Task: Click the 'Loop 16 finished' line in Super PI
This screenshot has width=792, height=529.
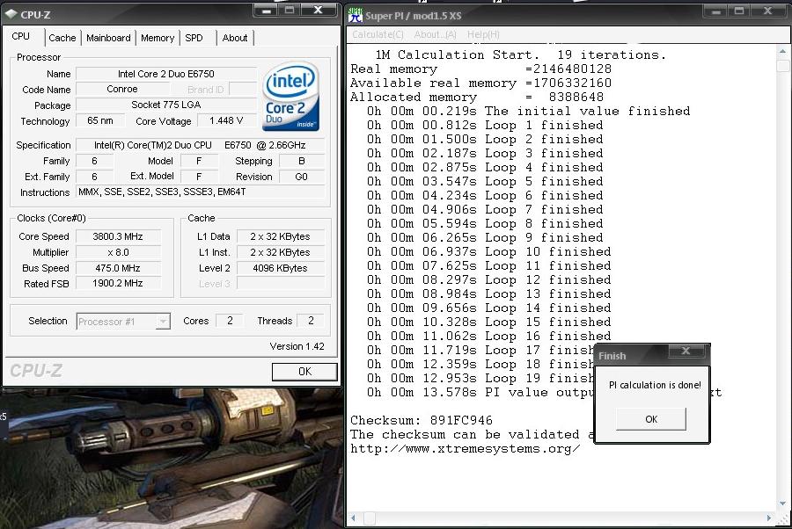Action: pyautogui.click(x=489, y=336)
